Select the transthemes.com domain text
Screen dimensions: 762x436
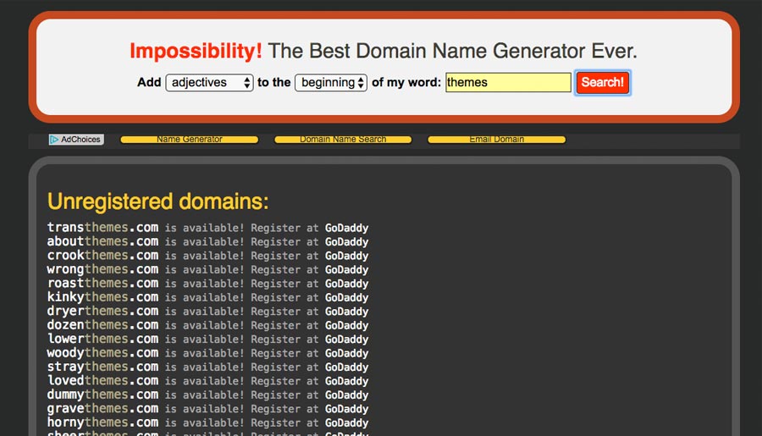click(102, 228)
